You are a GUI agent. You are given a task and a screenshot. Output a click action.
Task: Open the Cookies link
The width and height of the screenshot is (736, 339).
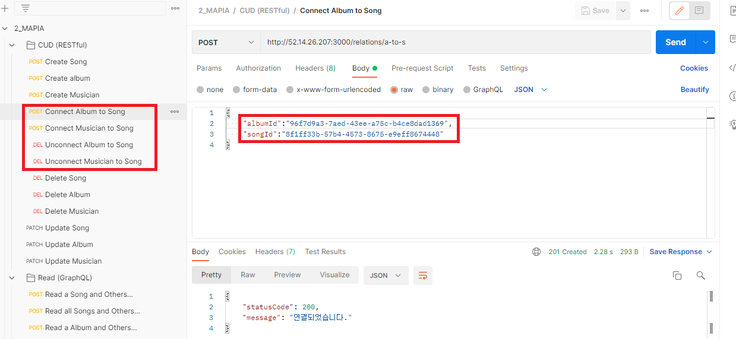[x=694, y=68]
